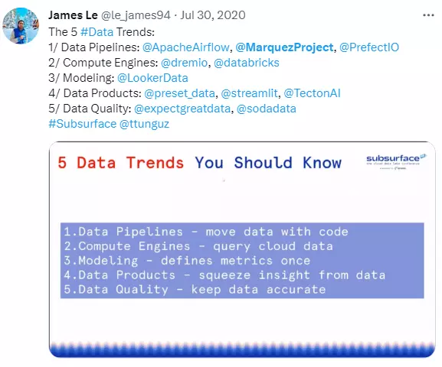Select the @expectgreatdata mention
Screen dimensions: 442x367
click(182, 109)
